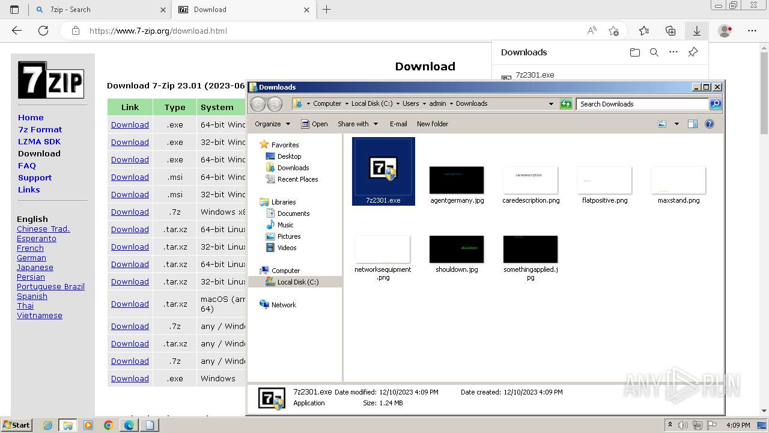This screenshot has width=769, height=433.
Task: Open the Home link in 7-Zip sidebar
Action: [31, 117]
